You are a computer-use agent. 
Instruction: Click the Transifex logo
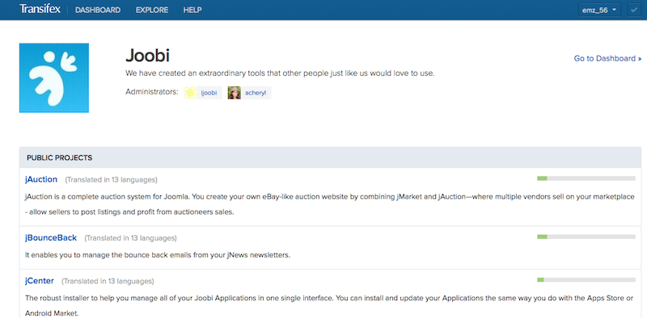click(40, 10)
